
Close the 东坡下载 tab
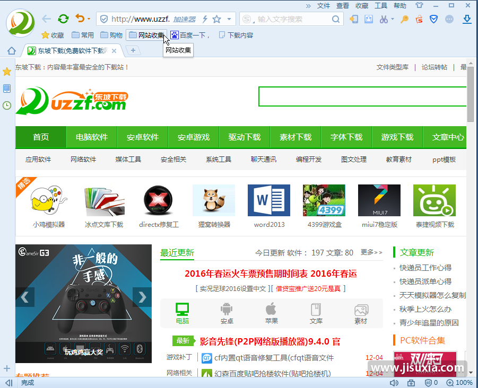tap(114, 51)
